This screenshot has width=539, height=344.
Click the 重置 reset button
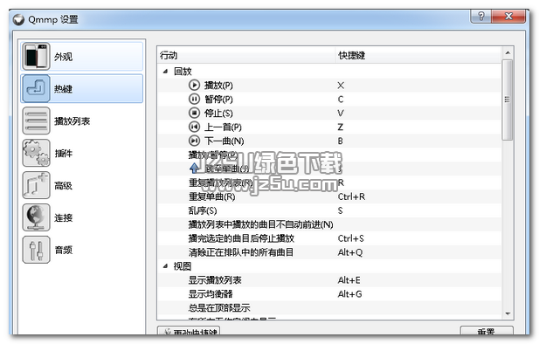[x=486, y=331]
